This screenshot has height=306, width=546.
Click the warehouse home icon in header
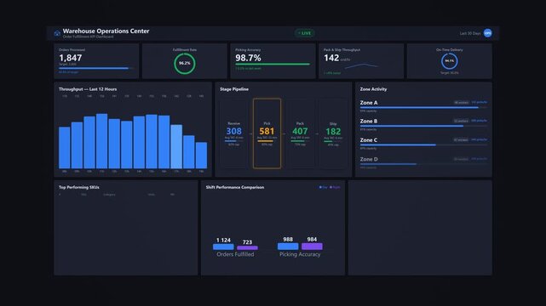[57, 33]
